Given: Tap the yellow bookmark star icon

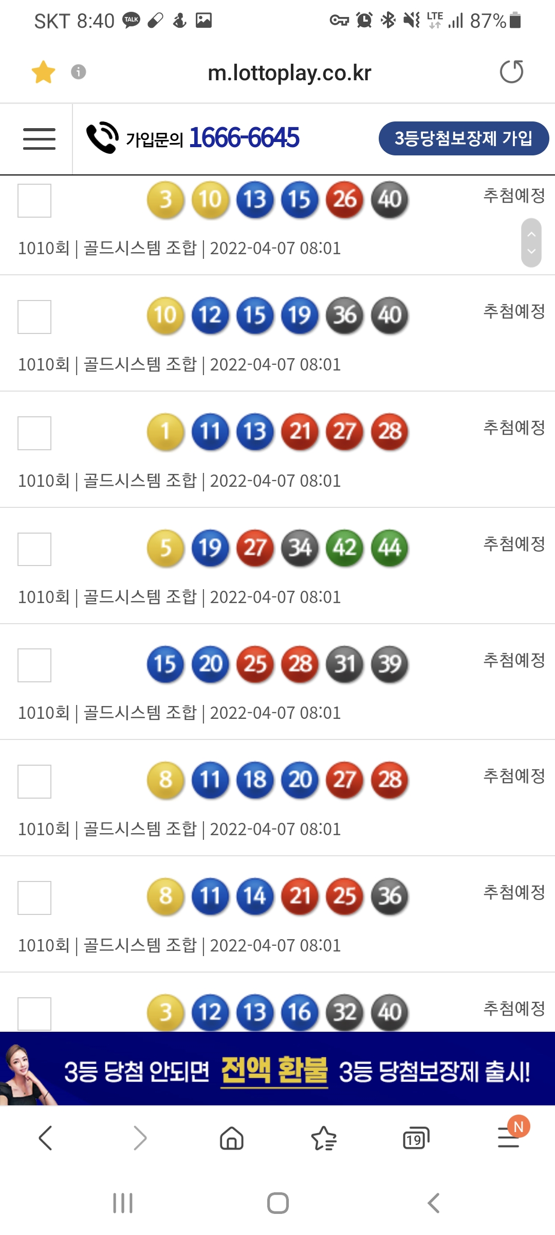Looking at the screenshot, I should pyautogui.click(x=43, y=72).
